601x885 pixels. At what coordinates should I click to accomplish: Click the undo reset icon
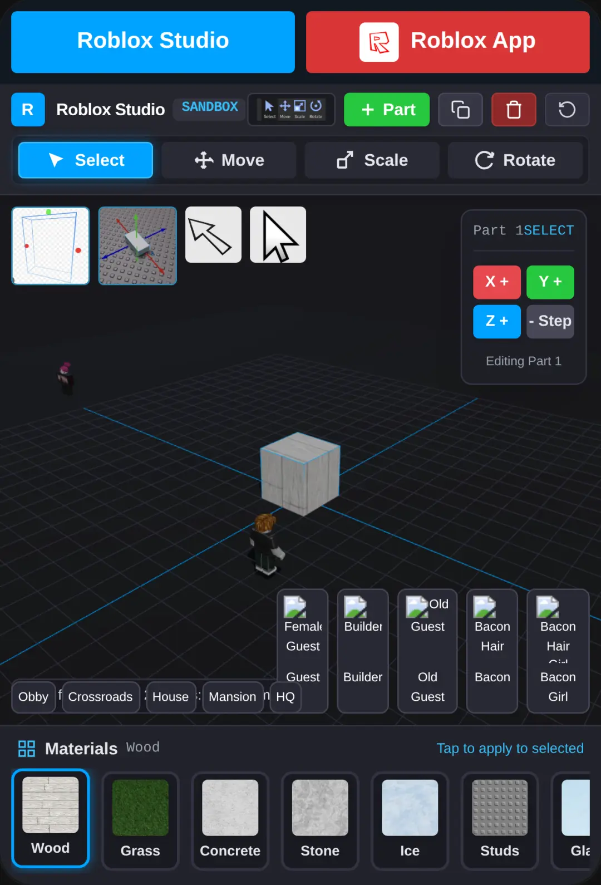(x=567, y=110)
